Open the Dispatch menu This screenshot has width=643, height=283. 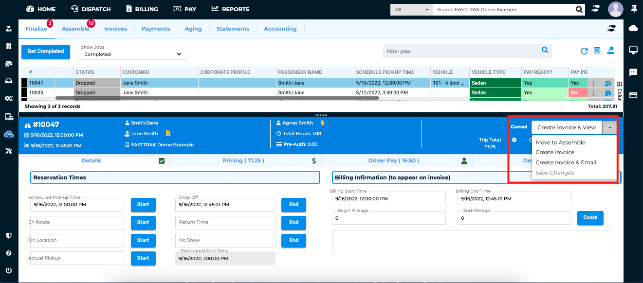click(91, 9)
